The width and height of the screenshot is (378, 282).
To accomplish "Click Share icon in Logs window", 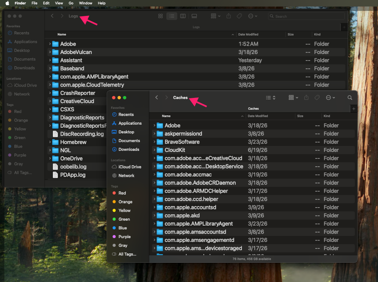I will coord(229,16).
